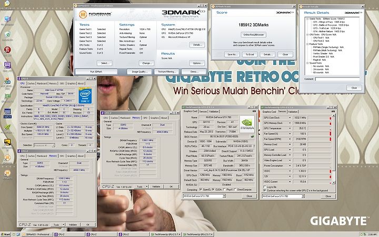Select the red circular desktop icon
This screenshot has width=379, height=237.
tap(7, 50)
